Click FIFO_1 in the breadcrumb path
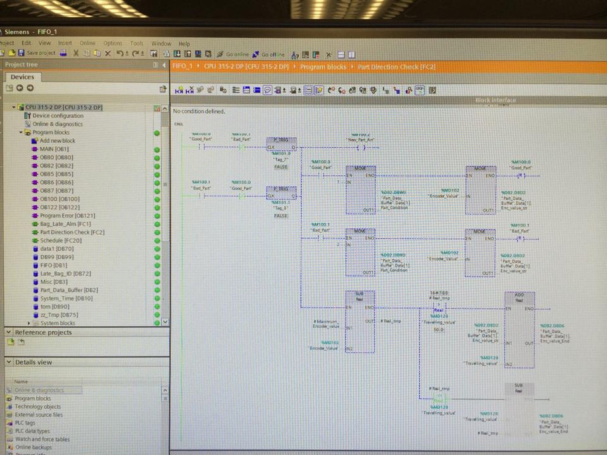Image resolution: width=607 pixels, height=455 pixels. pos(182,66)
